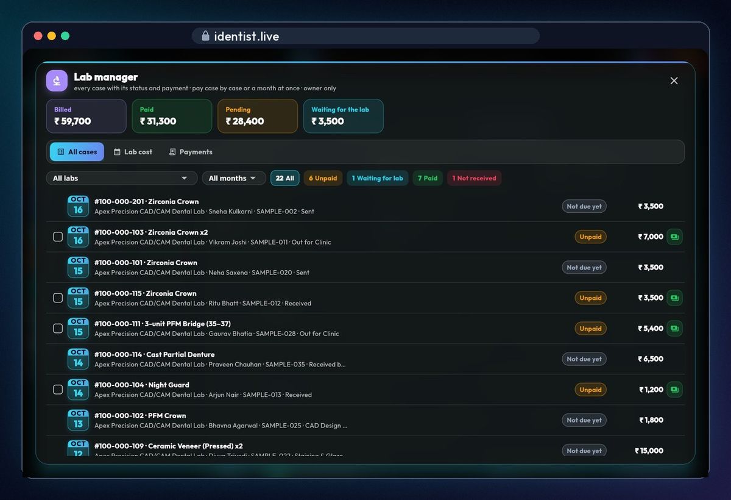Click the ₹15,000 amount
The height and width of the screenshot is (500, 731).
coord(649,451)
